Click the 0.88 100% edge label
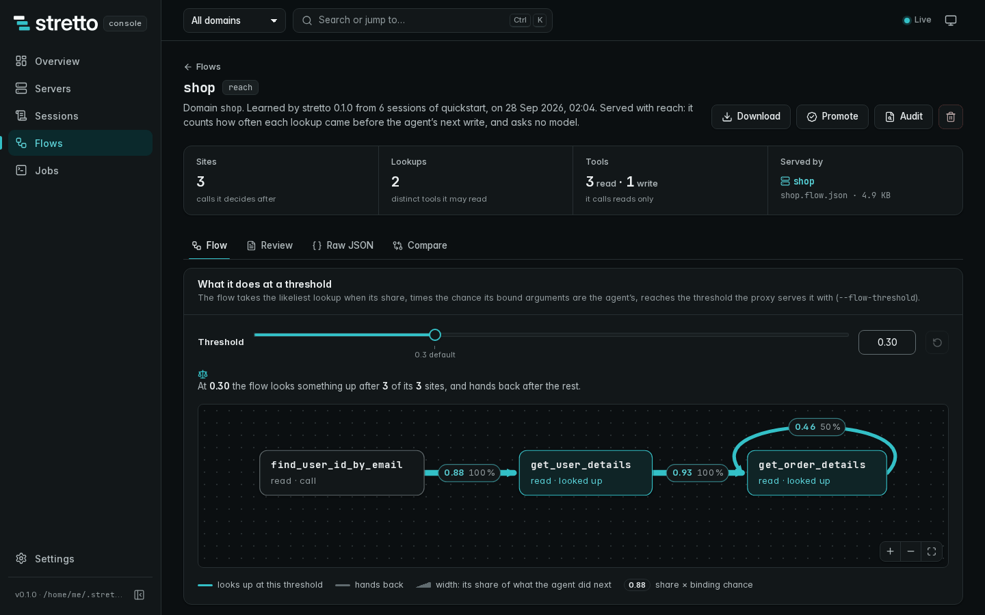985x615 pixels. (x=469, y=473)
